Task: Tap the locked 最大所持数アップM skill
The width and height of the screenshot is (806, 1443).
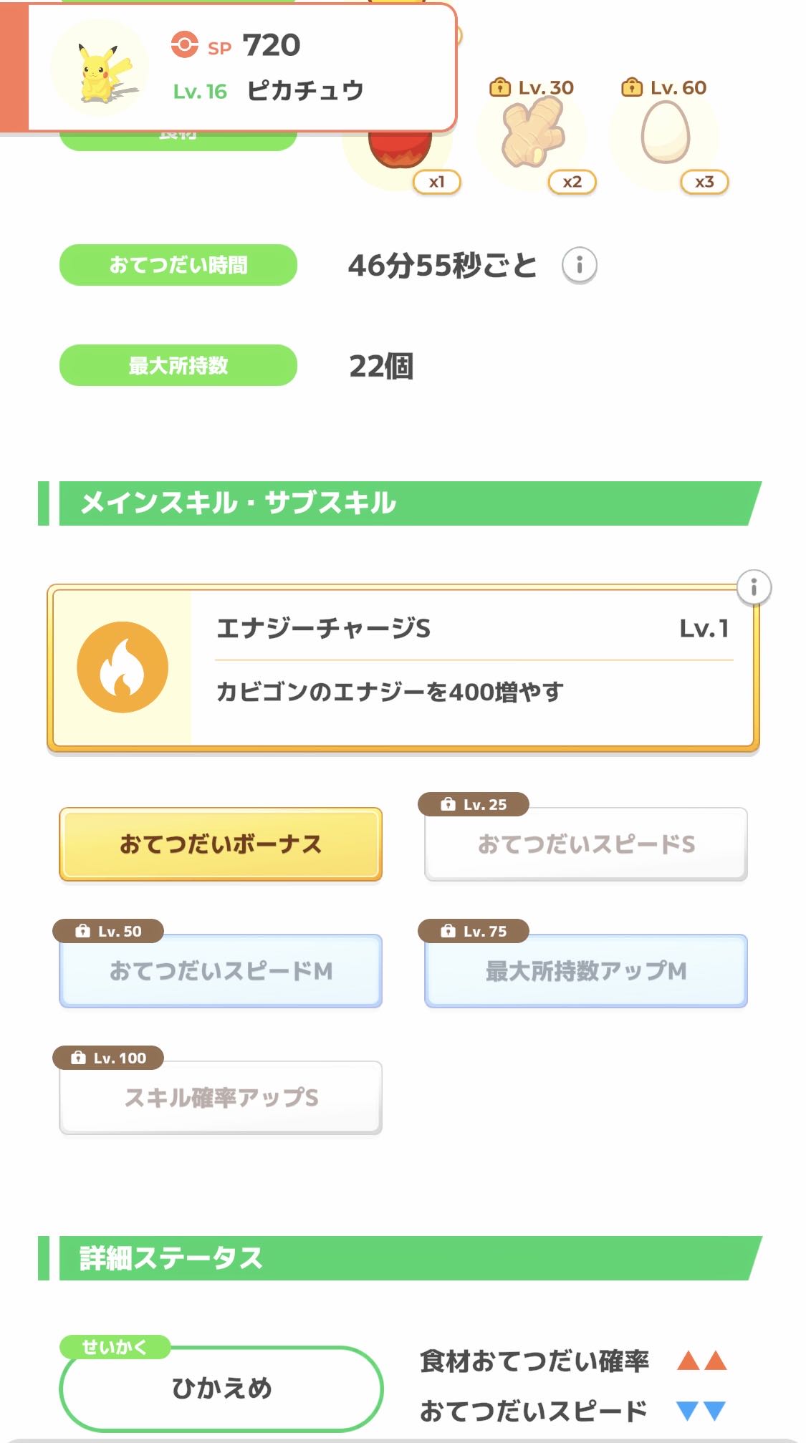Action: 586,971
